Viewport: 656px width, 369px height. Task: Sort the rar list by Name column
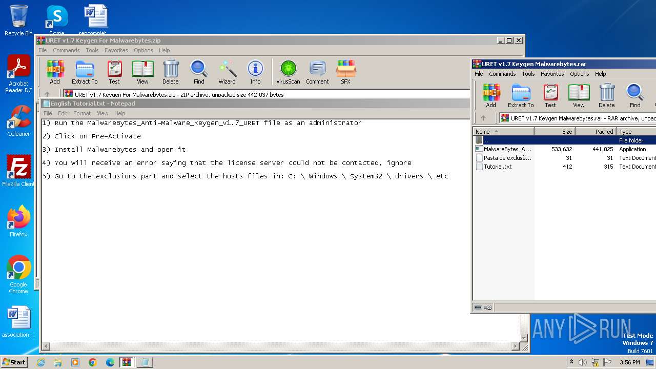503,132
